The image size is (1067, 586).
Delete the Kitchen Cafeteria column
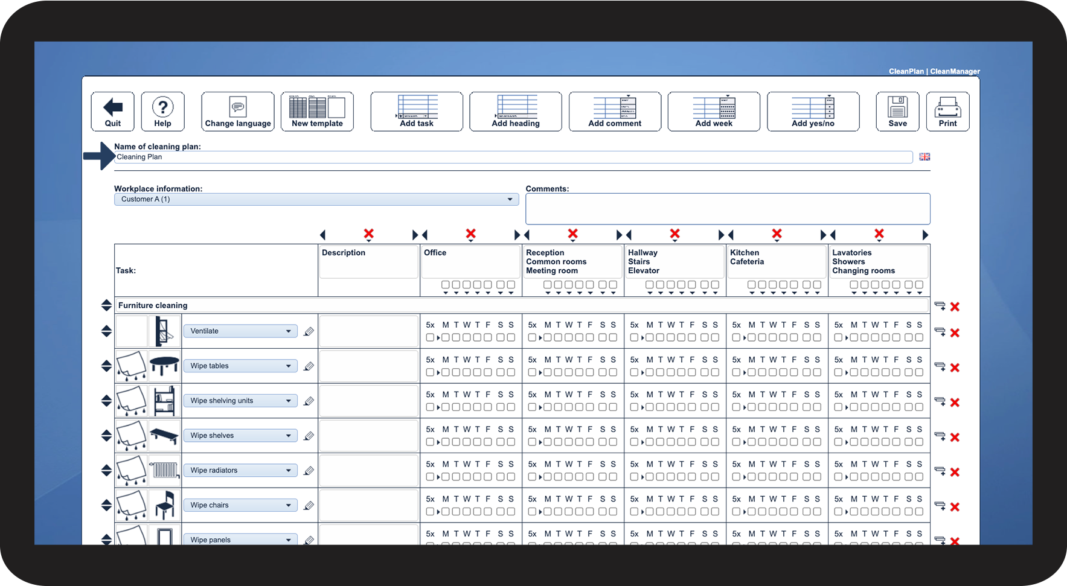coord(777,234)
